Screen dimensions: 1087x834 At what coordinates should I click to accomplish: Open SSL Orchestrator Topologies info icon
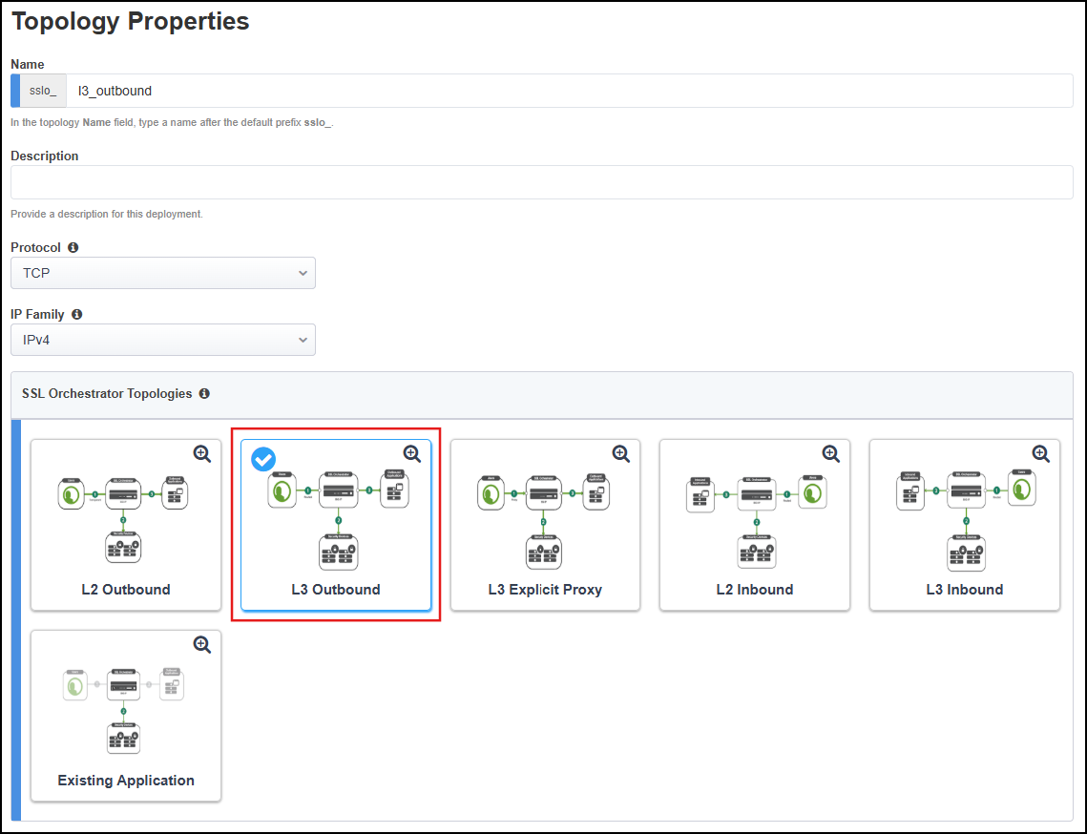click(204, 393)
